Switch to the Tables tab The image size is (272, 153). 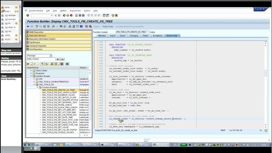point(145,36)
